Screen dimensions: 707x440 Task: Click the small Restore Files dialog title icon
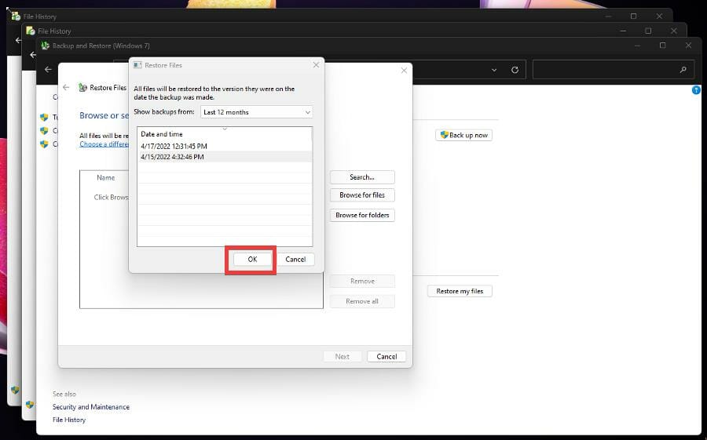point(137,65)
